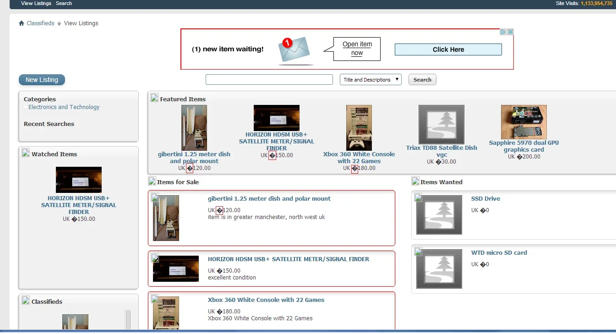Viewport: 616px width, 334px height.
Task: Go to Classifieds breadcrumb link
Action: tap(40, 23)
